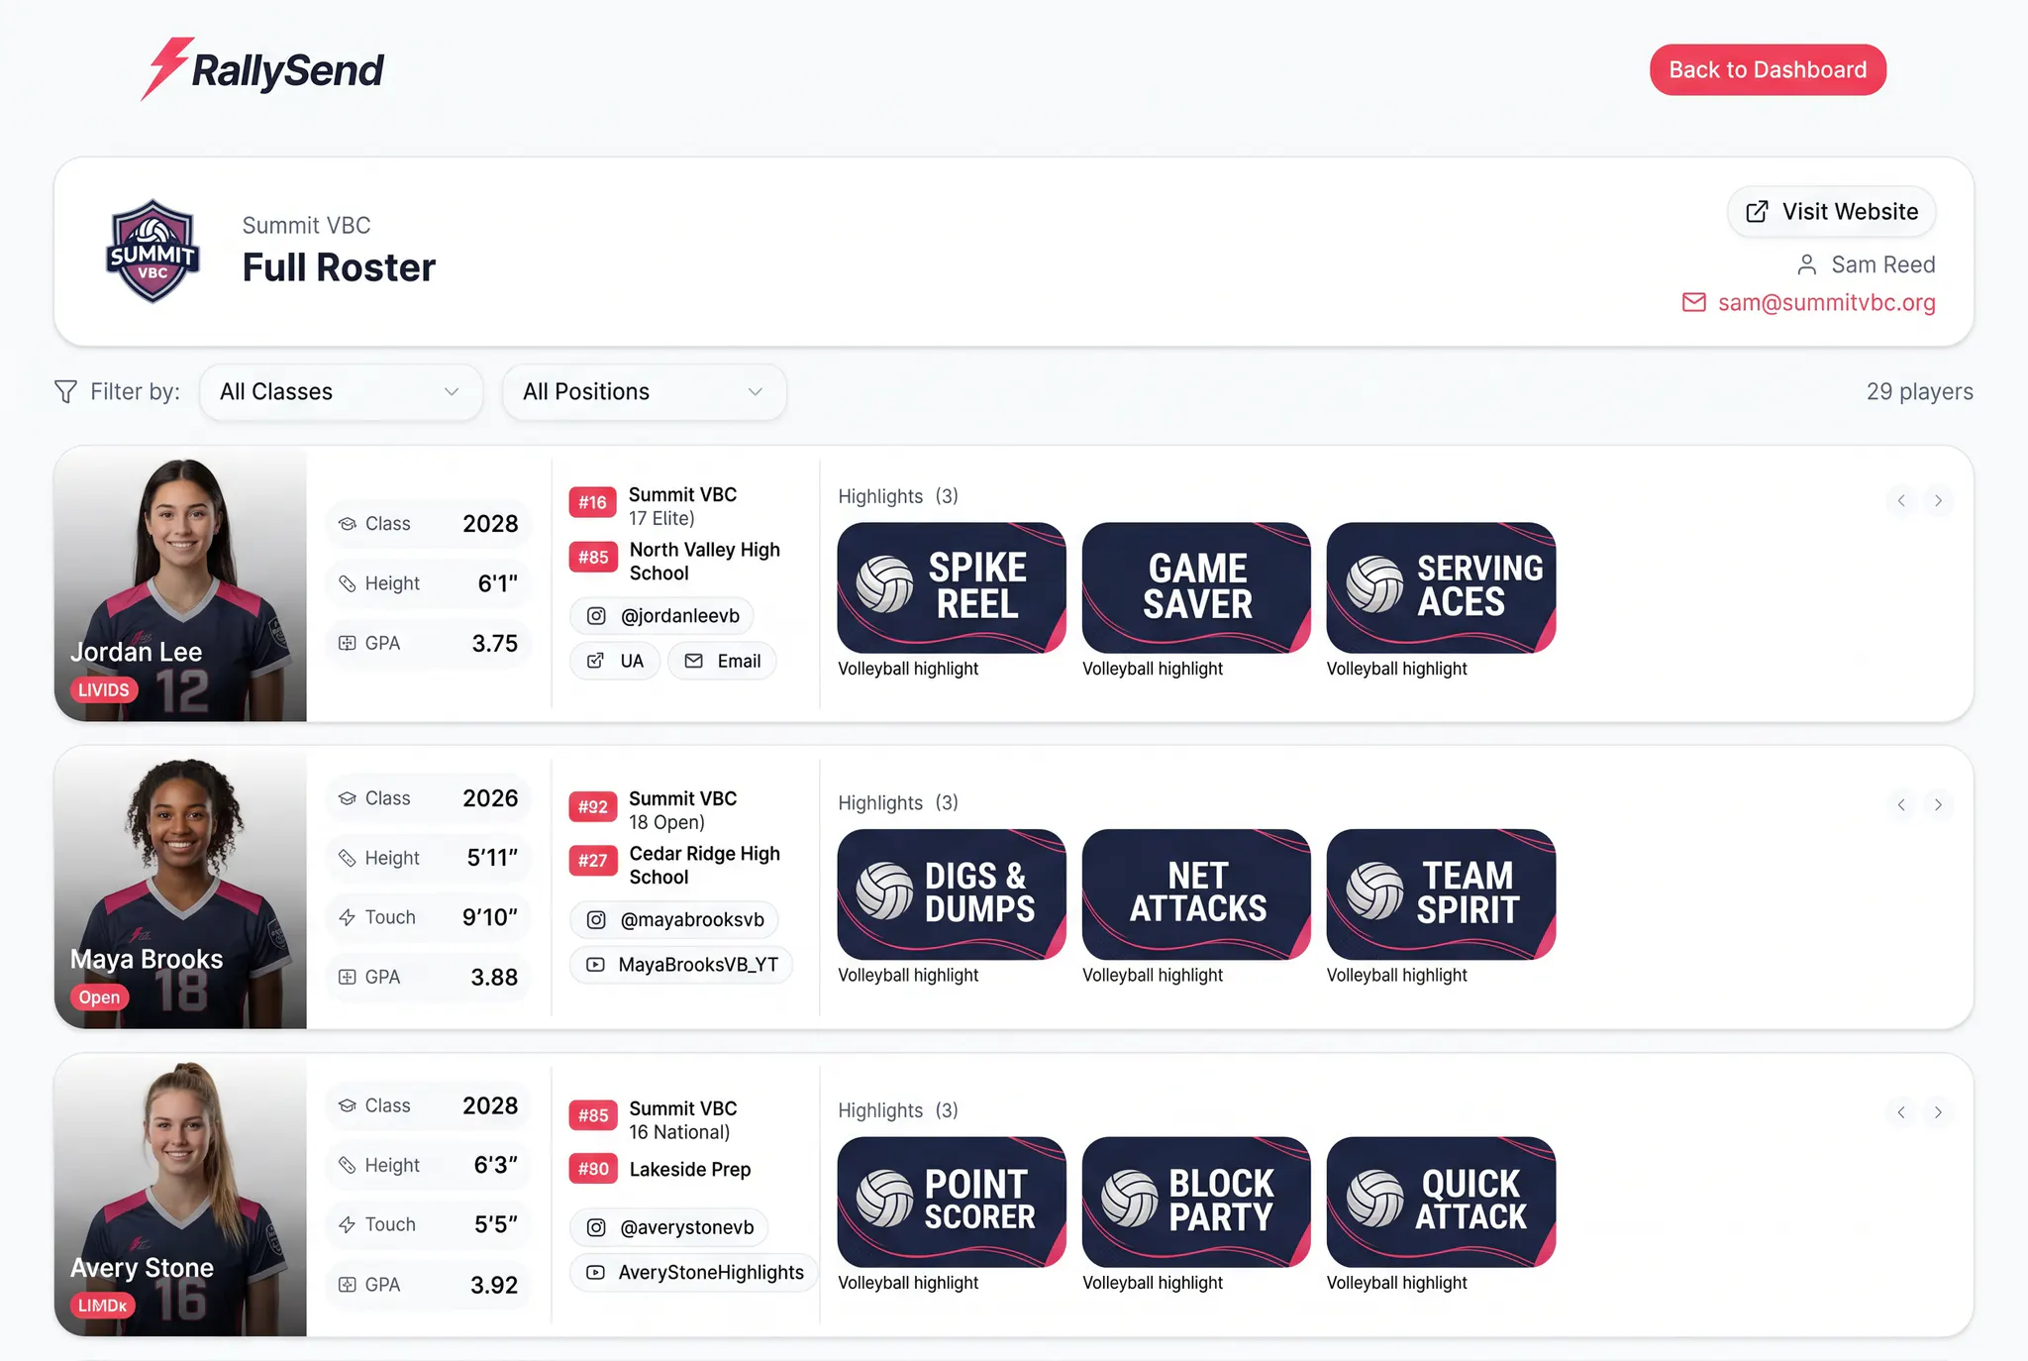Show next highlights for Avery Stone
This screenshot has height=1361, width=2028.
tap(1938, 1112)
